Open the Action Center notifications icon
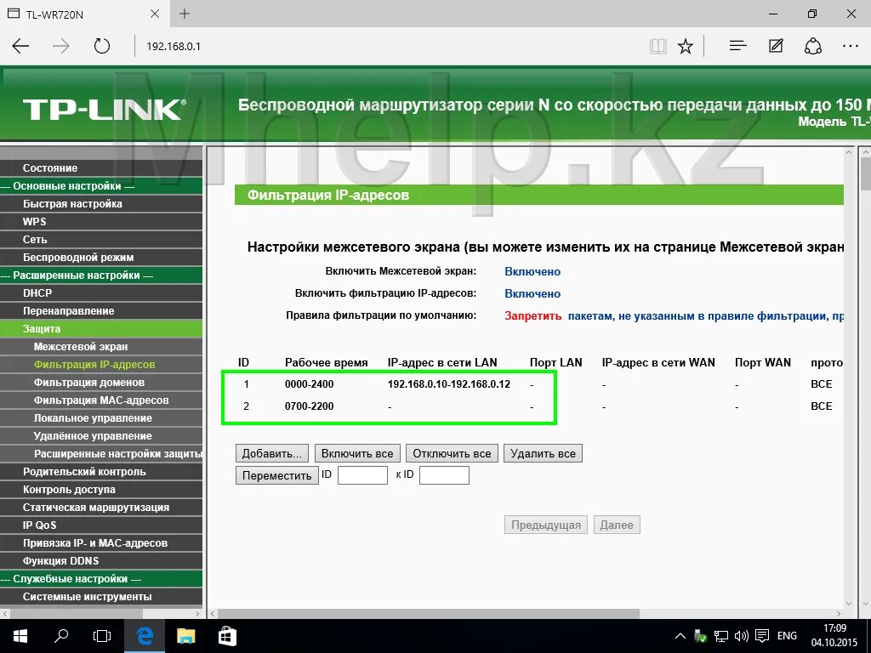The width and height of the screenshot is (871, 653). coord(763,636)
